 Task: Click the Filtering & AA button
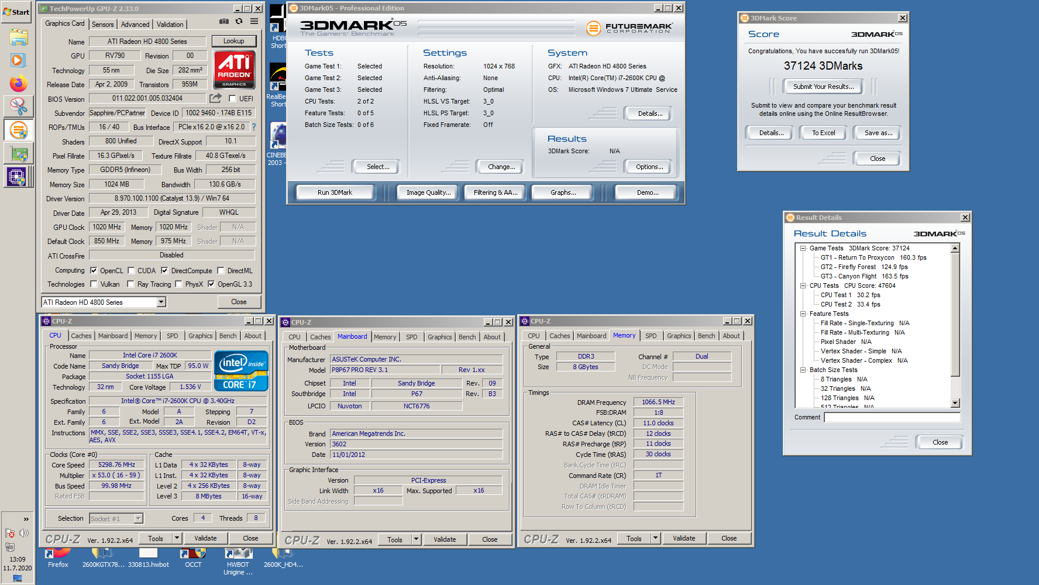[x=496, y=192]
